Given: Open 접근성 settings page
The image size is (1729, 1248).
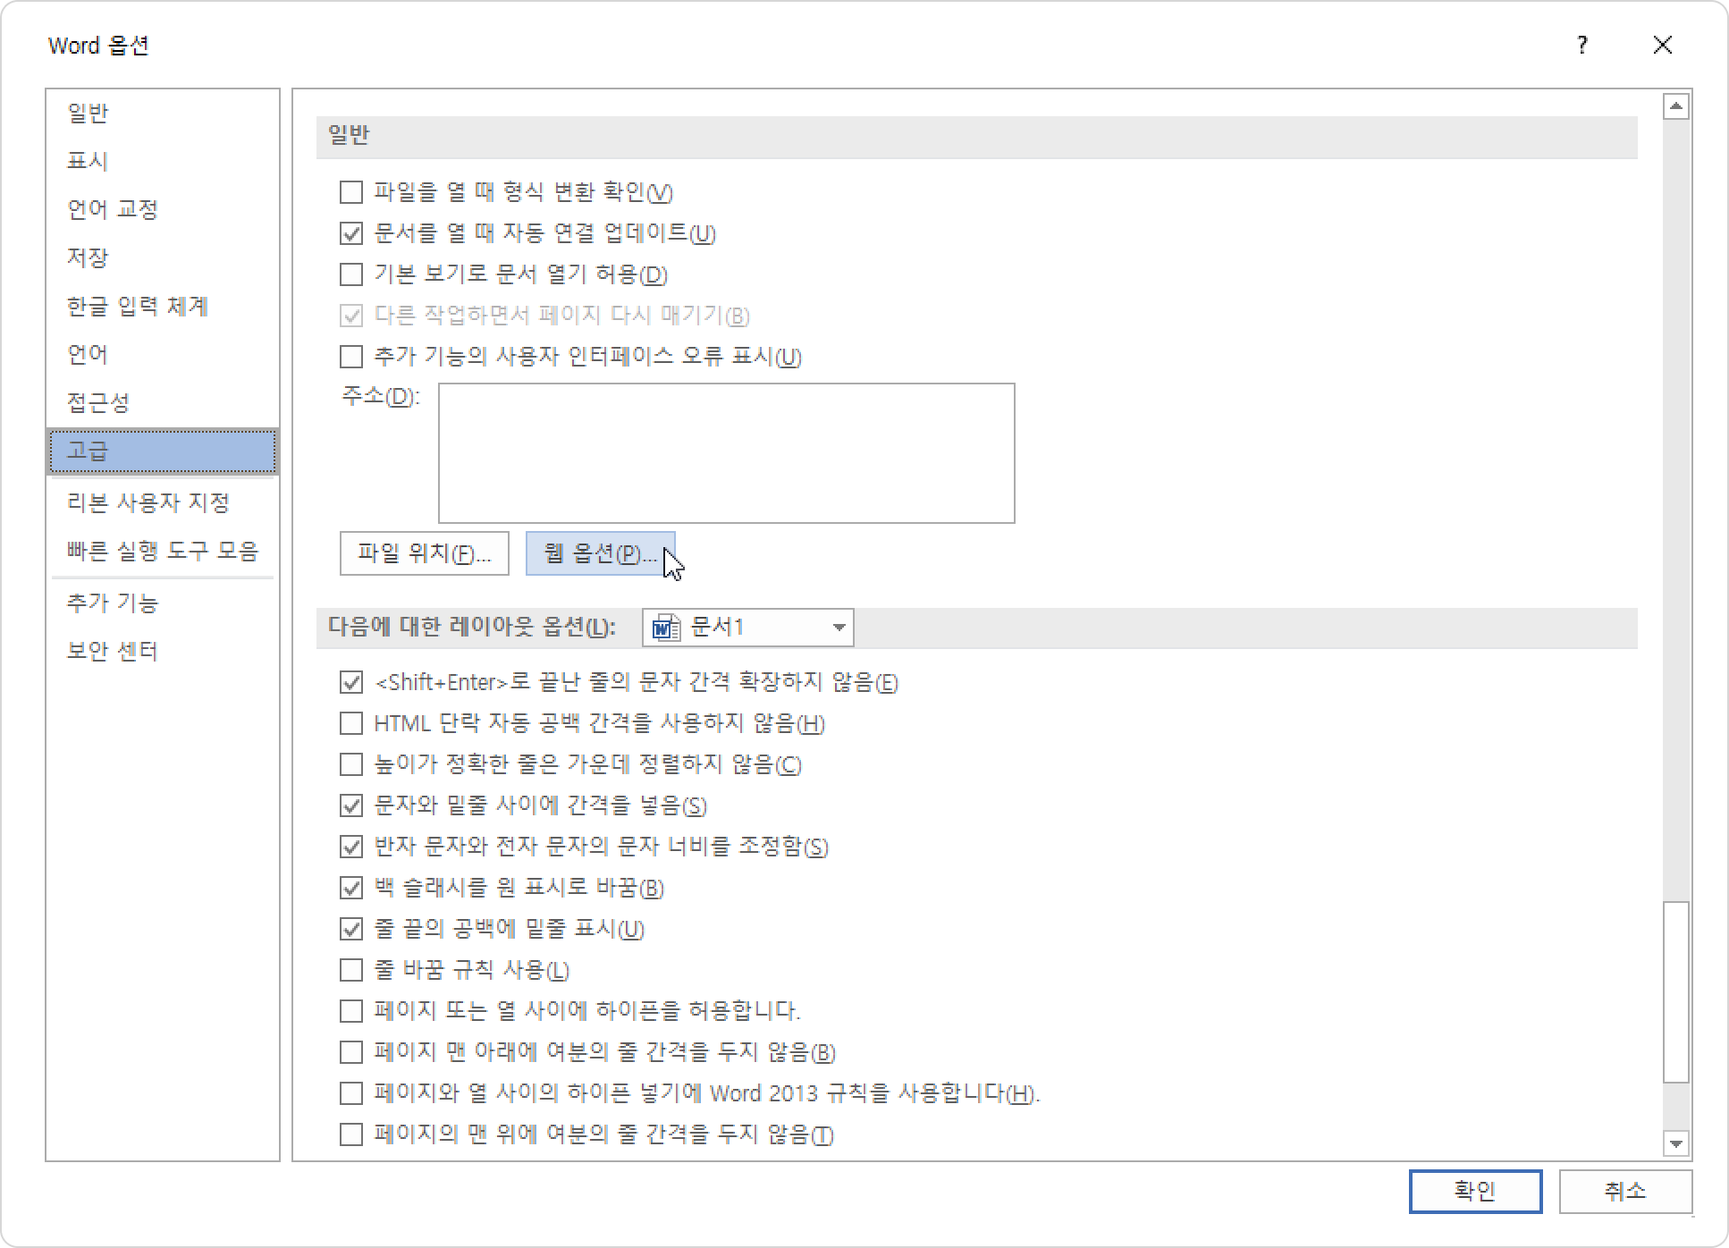Looking at the screenshot, I should 163,402.
